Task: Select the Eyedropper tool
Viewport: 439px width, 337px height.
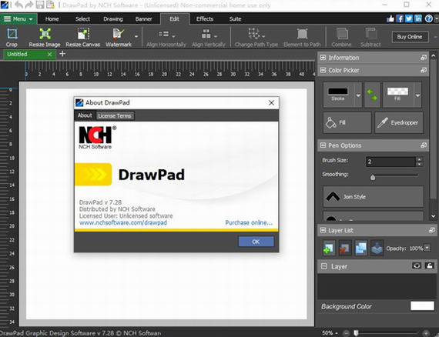Action: [x=399, y=122]
